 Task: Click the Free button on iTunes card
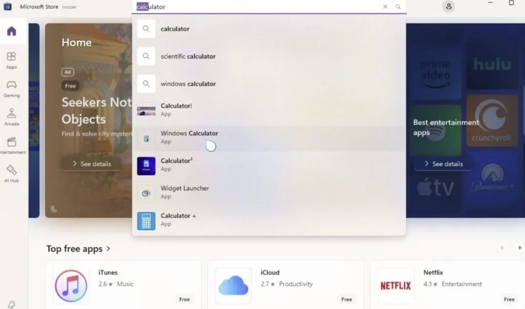pyautogui.click(x=184, y=299)
